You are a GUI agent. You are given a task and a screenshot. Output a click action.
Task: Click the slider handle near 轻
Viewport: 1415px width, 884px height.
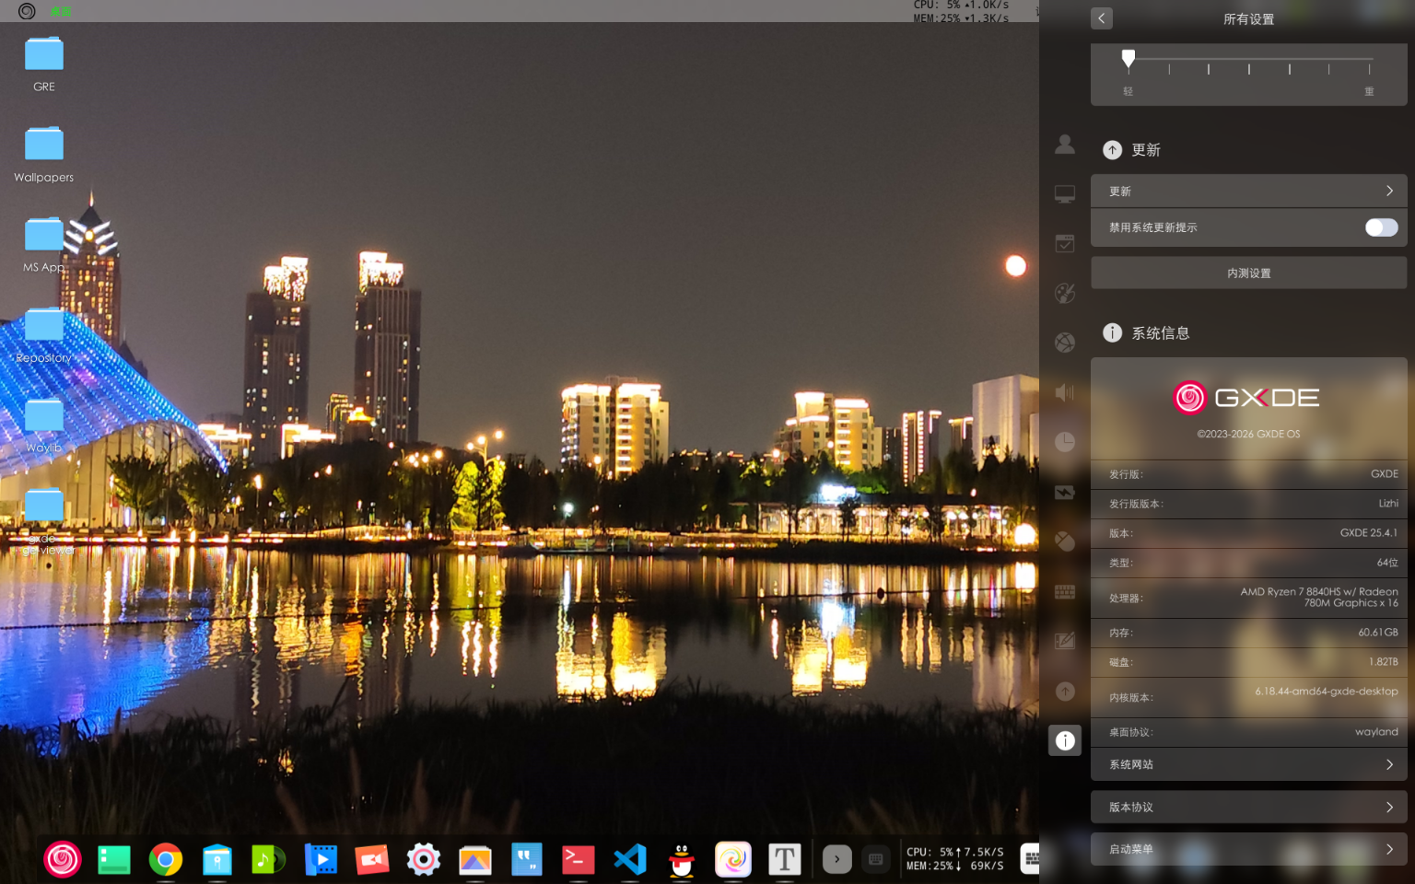[x=1128, y=60]
